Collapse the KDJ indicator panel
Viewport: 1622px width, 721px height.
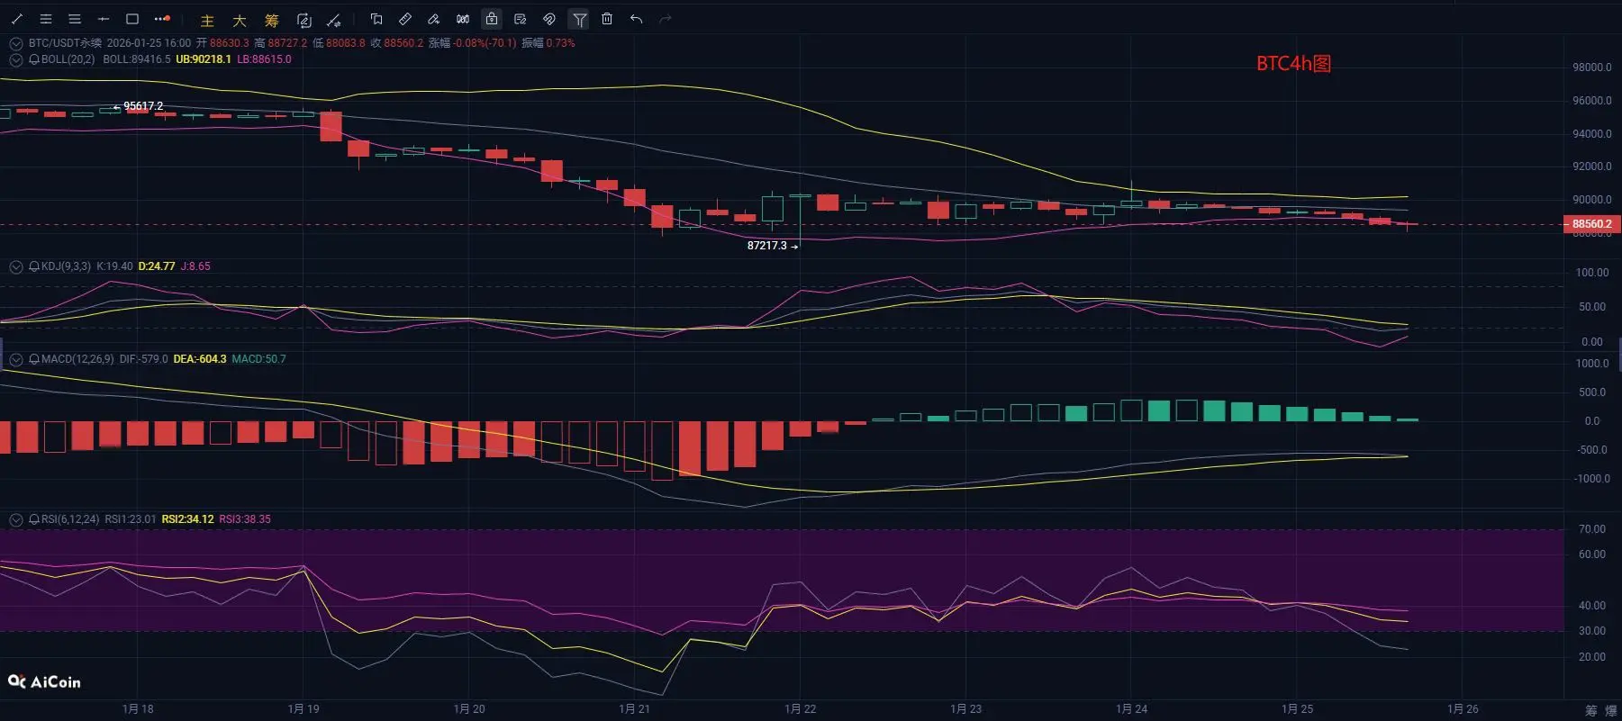point(16,266)
